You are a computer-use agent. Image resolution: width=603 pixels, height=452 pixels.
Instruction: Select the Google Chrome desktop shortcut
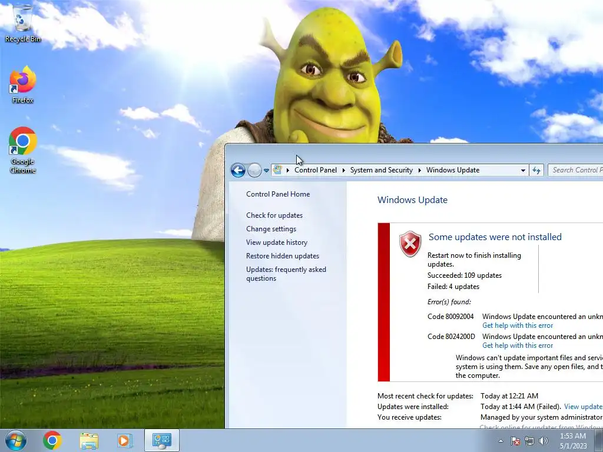point(22,150)
